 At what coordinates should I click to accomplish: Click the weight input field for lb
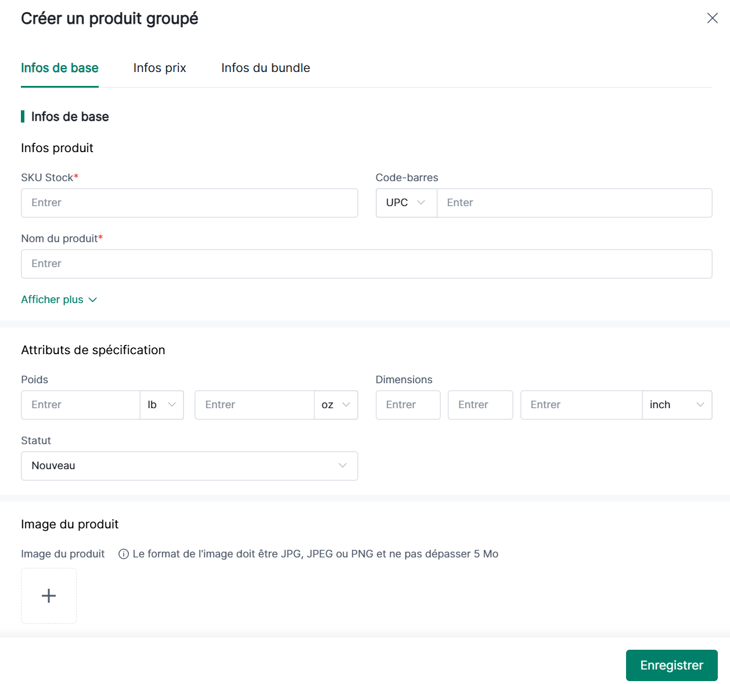point(81,405)
